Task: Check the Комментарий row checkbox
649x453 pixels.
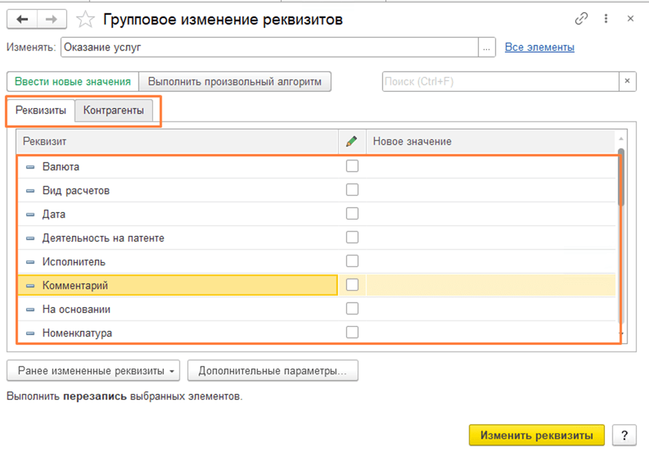Action: pyautogui.click(x=352, y=285)
